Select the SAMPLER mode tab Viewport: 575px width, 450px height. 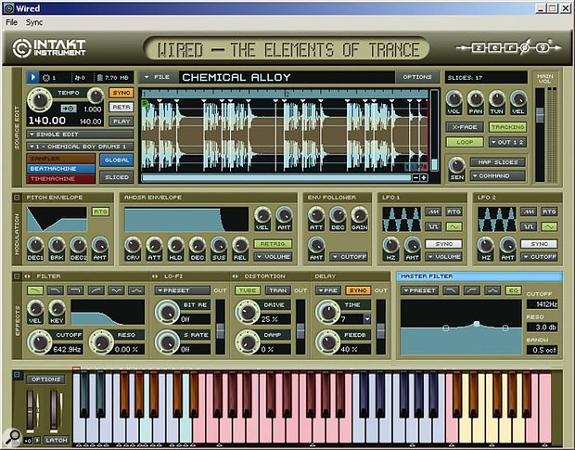tap(61, 159)
